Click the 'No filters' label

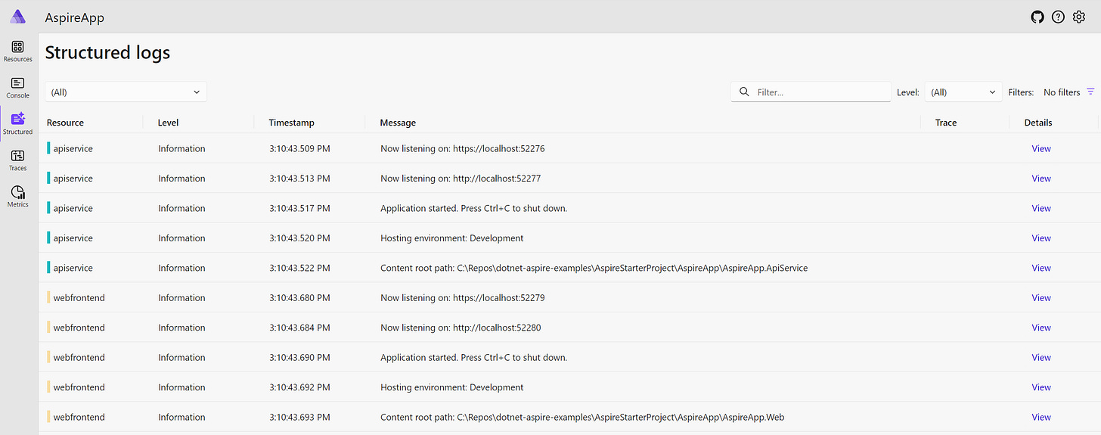tap(1062, 92)
